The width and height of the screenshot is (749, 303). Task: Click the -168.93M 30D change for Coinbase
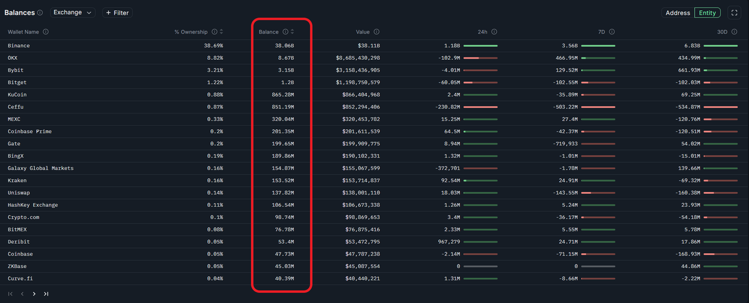coord(687,254)
